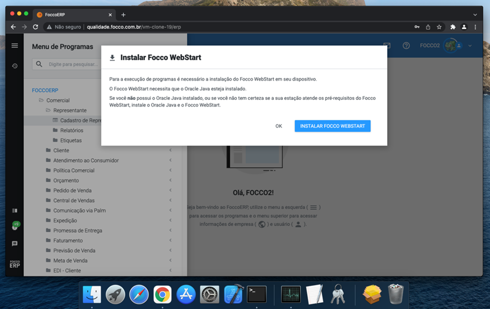This screenshot has width=490, height=309.
Task: Open Finder from the Dock
Action: pos(92,294)
